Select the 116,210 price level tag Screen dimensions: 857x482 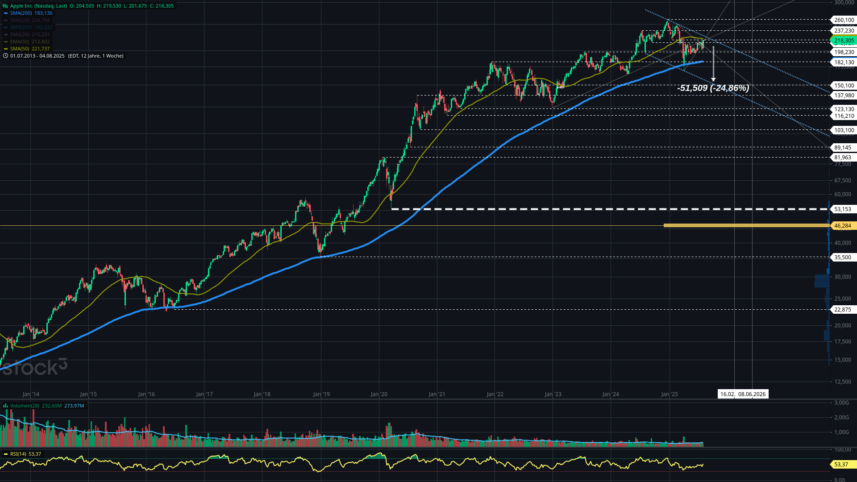click(843, 116)
